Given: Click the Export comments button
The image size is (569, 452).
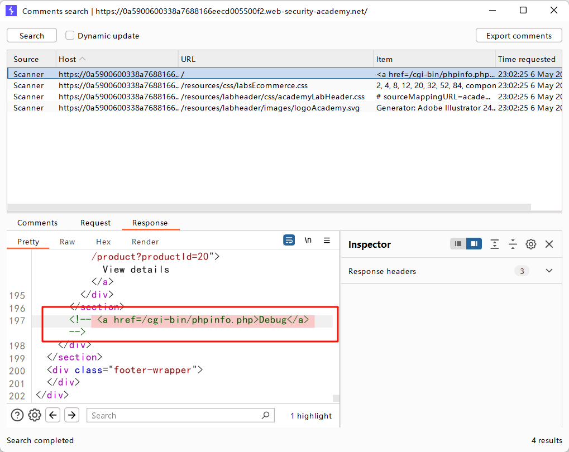Looking at the screenshot, I should click(519, 36).
